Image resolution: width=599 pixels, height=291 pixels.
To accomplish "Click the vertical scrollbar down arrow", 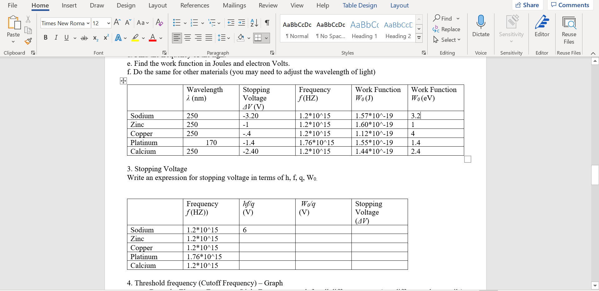I will point(595,285).
